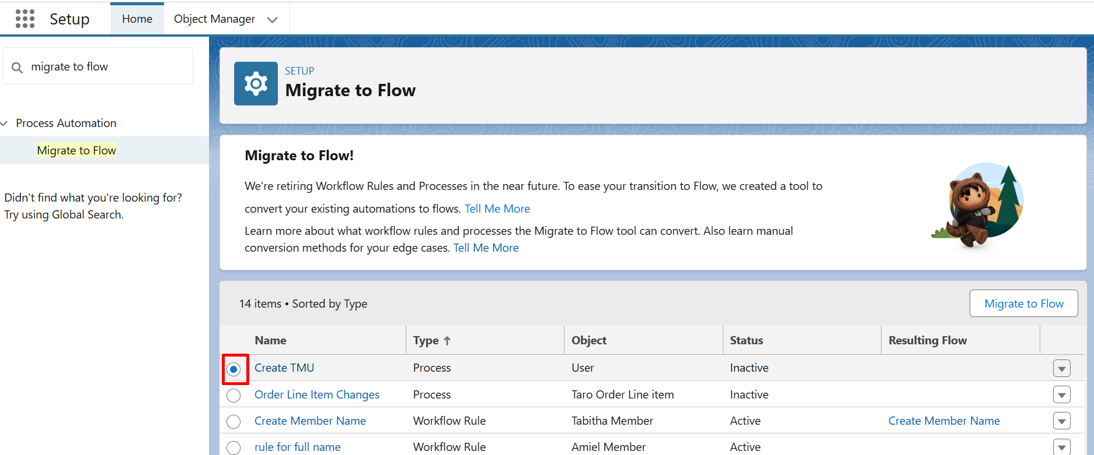Screen dimensions: 1094x455
Task: Click the Setup gear icon beside Migrate to Flow
Action: (256, 83)
